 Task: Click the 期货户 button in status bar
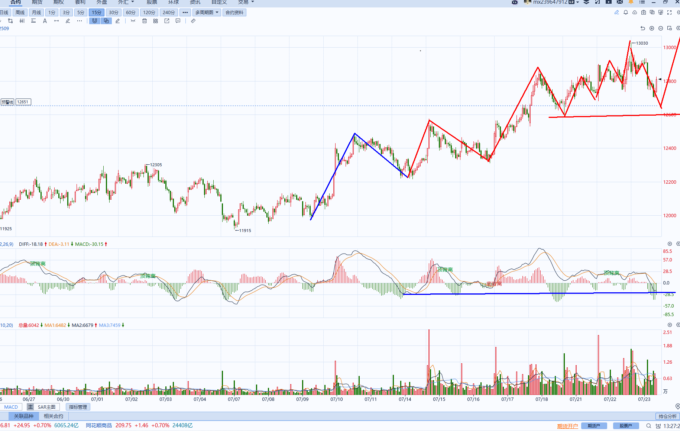point(594,426)
